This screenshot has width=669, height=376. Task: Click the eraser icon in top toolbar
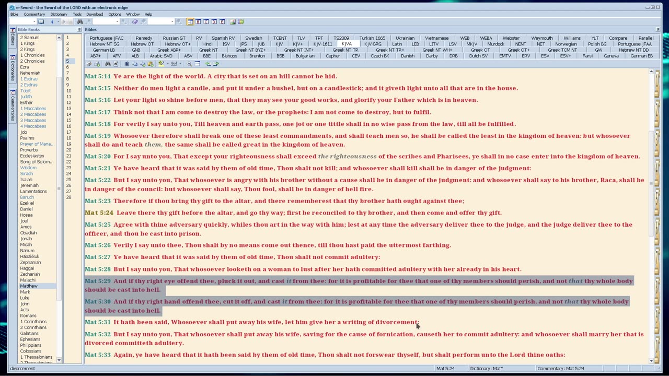tap(134, 21)
